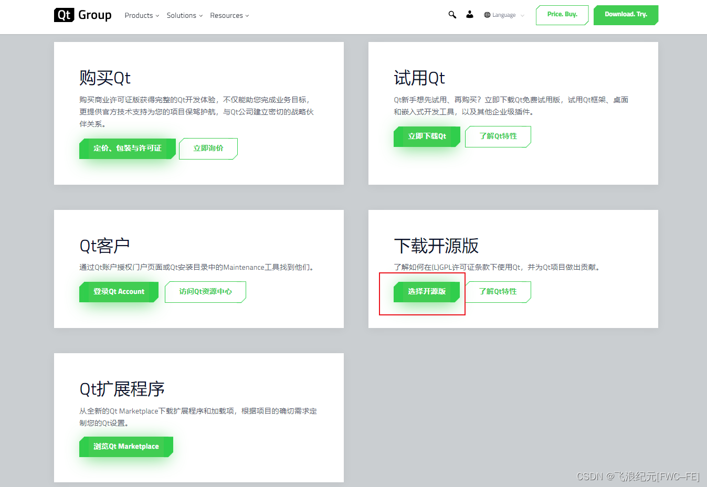Click the Price. Buy. button
707x487 pixels.
coord(562,15)
